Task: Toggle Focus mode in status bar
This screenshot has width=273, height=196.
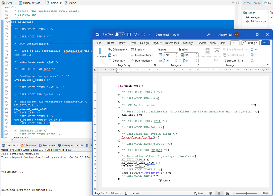Action: point(198,193)
